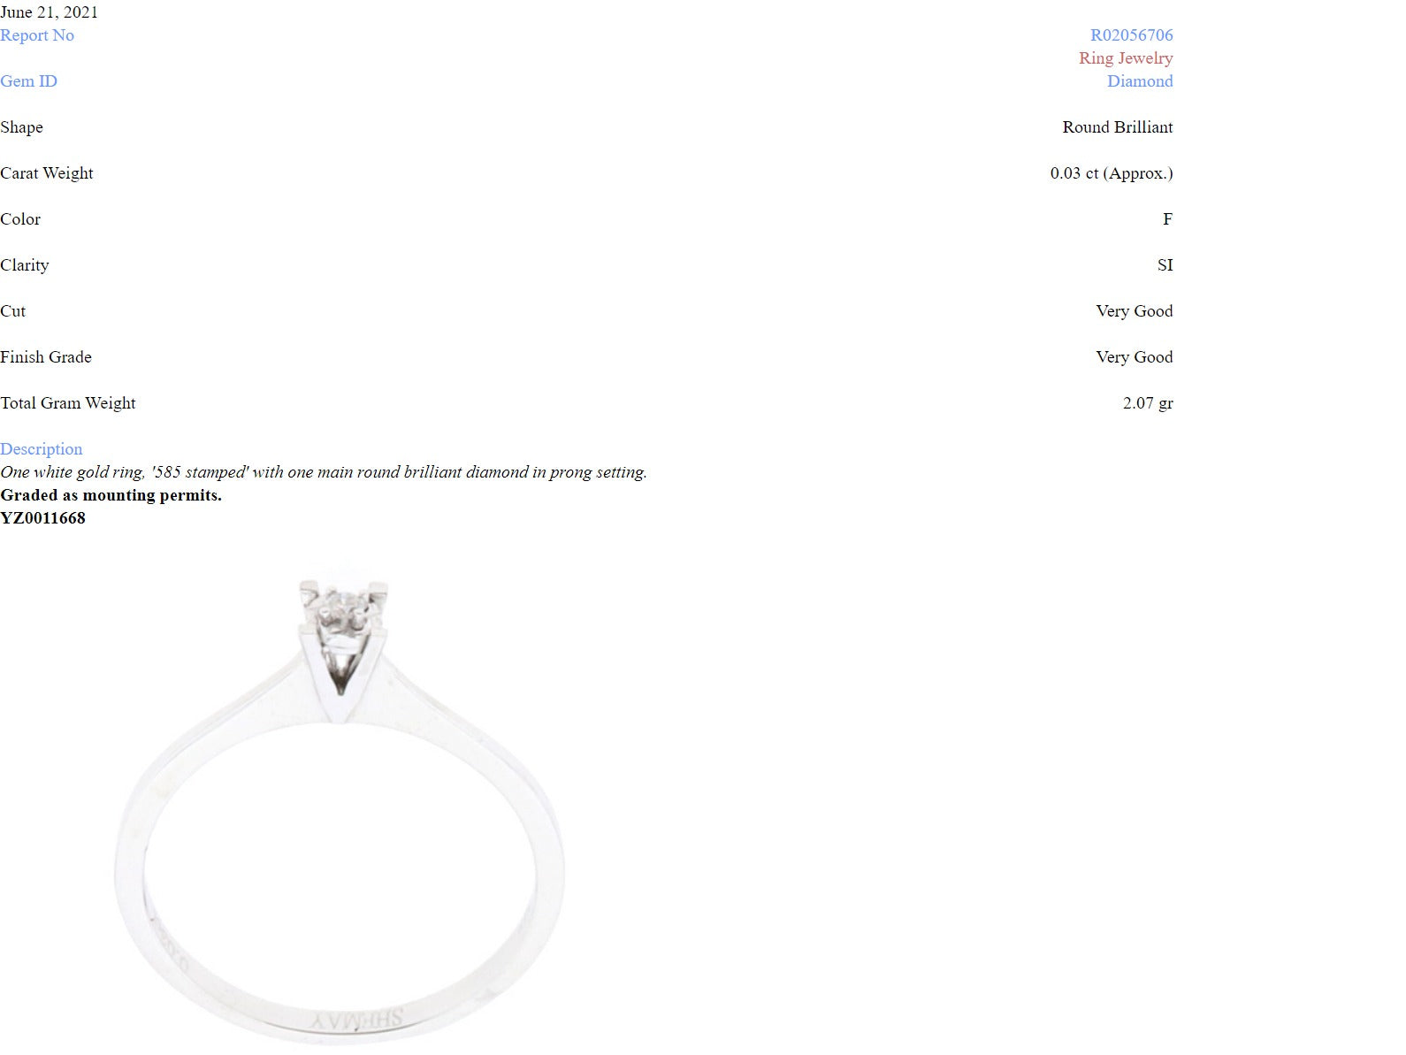Click the Cut Very Good value
1406x1055 pixels.
tap(1135, 311)
